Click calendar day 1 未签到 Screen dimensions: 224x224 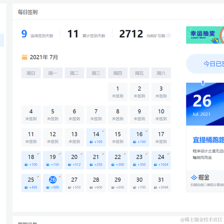118,92
